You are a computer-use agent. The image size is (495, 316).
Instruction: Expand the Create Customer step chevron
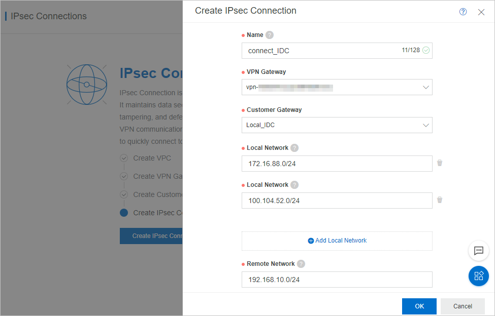point(123,194)
